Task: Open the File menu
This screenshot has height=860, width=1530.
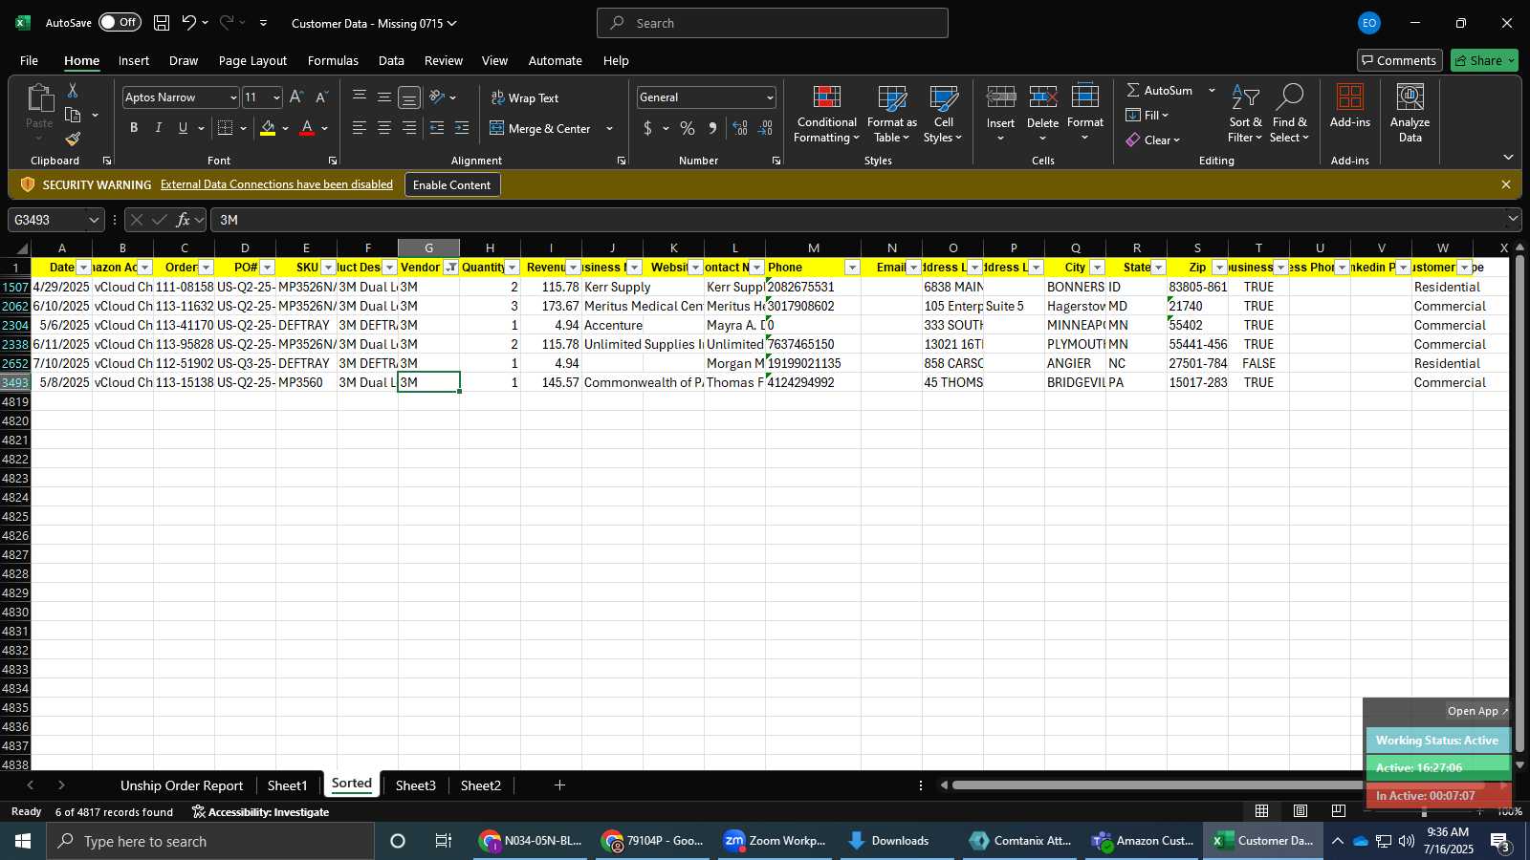Action: click(30, 60)
